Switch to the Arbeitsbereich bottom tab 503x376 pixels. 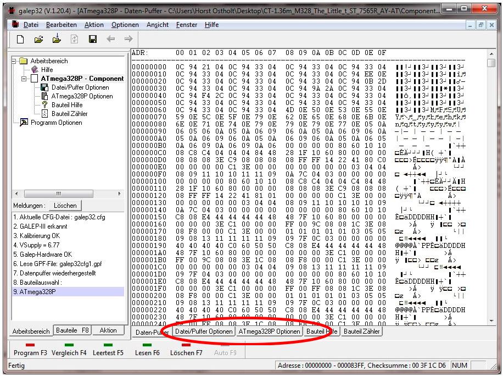[x=31, y=331]
